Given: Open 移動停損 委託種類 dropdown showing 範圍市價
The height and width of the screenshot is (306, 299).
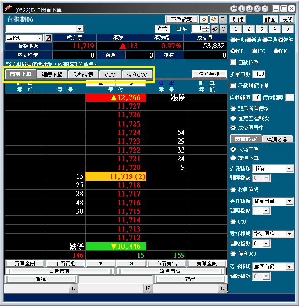Looking at the screenshot, I should [290, 201].
